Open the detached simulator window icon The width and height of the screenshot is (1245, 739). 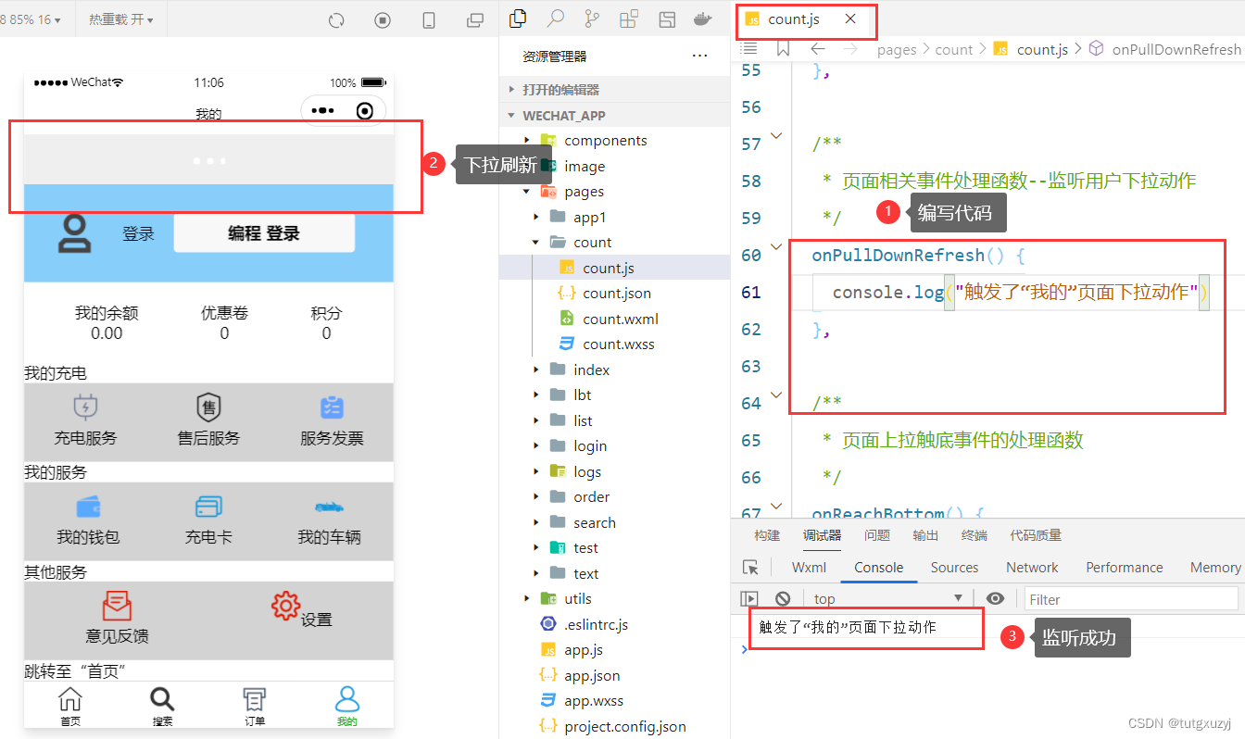click(x=475, y=19)
